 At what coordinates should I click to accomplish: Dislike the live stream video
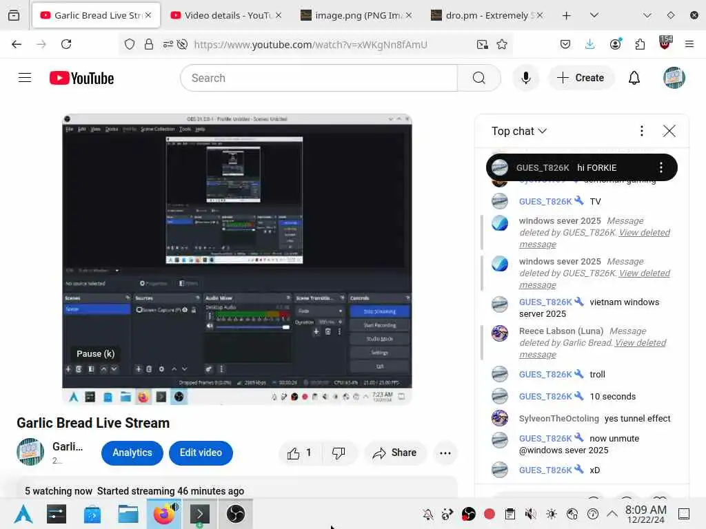(339, 453)
